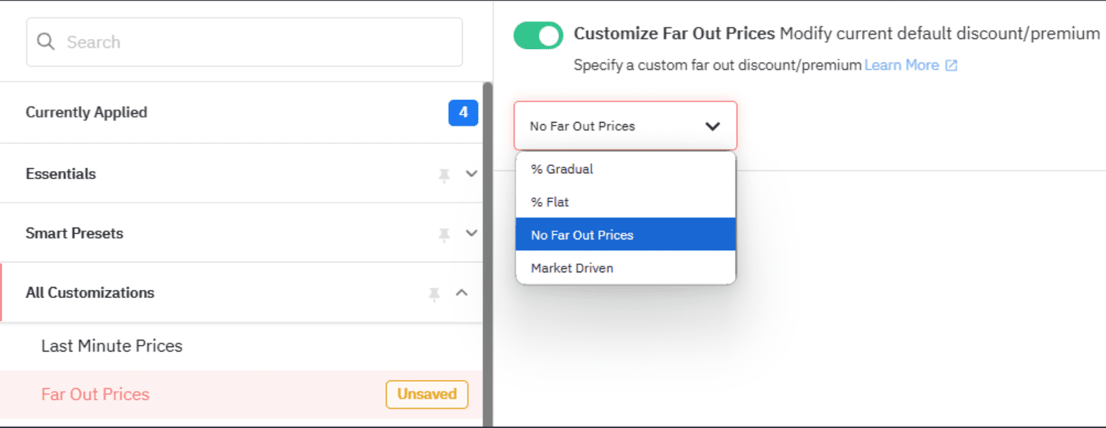Pin the All Customizations section
The image size is (1106, 428).
coord(434,292)
